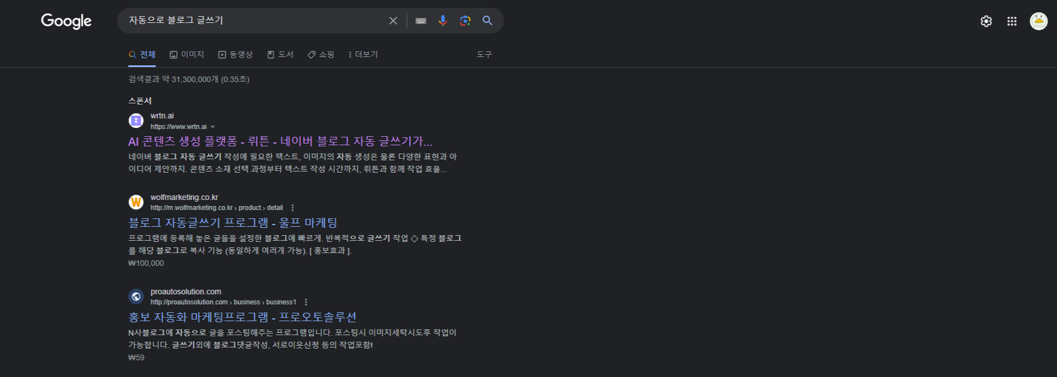Click the proautosolution.com globe favicon
Screen dimensions: 1057x377
[136, 297]
